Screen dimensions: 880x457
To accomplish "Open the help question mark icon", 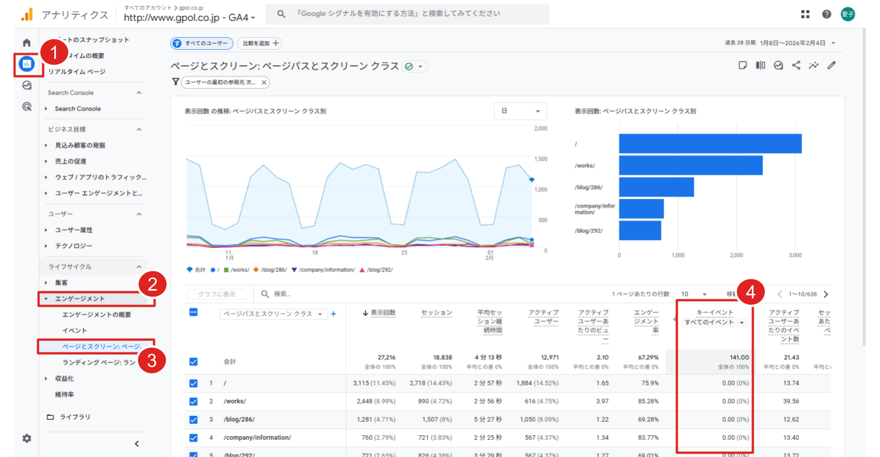I will click(x=826, y=14).
